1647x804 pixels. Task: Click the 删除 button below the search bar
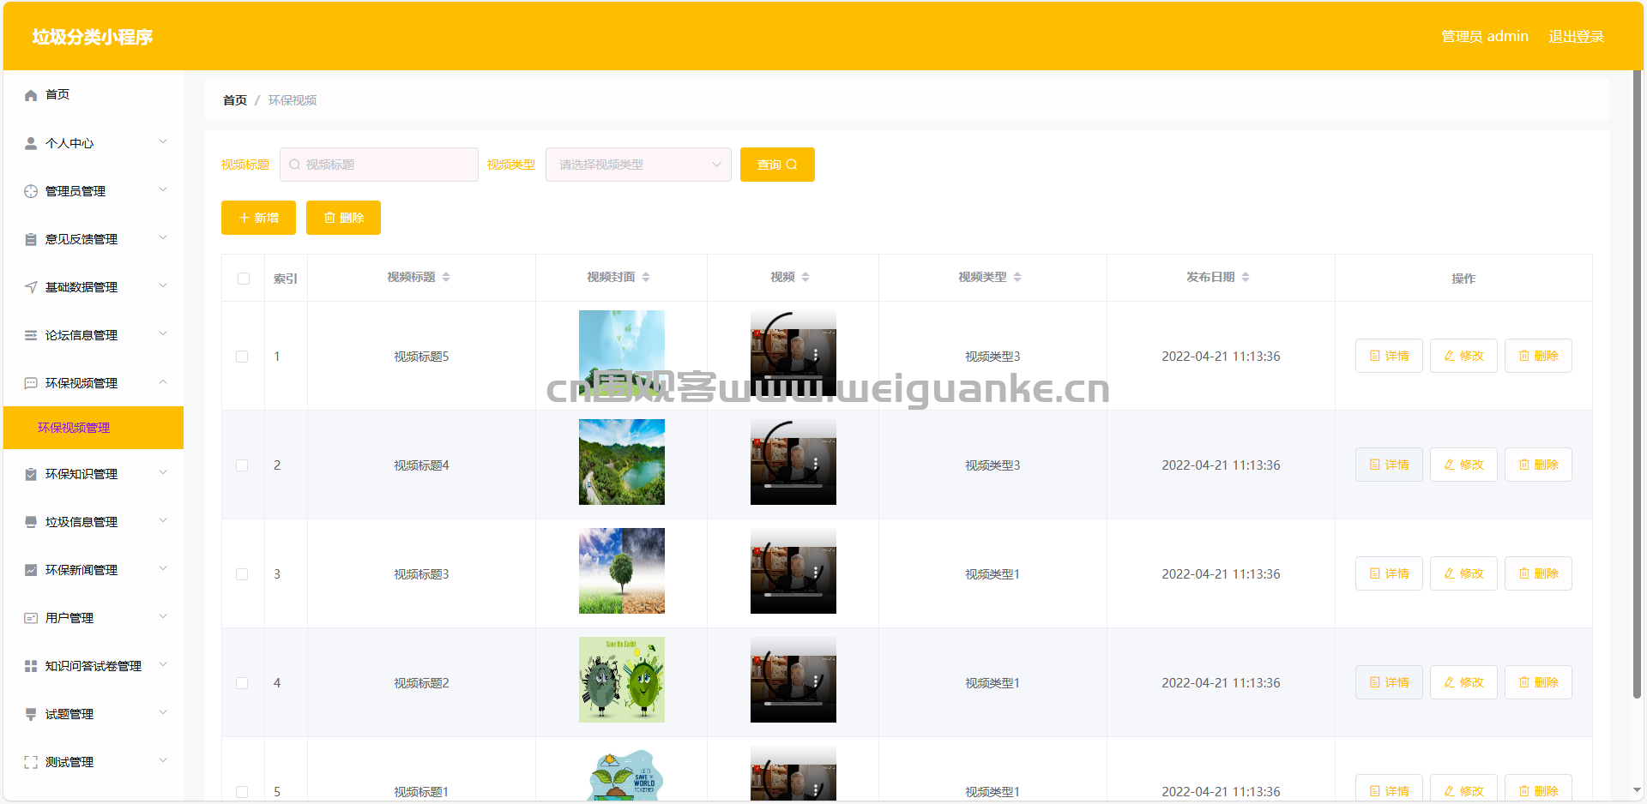click(343, 218)
